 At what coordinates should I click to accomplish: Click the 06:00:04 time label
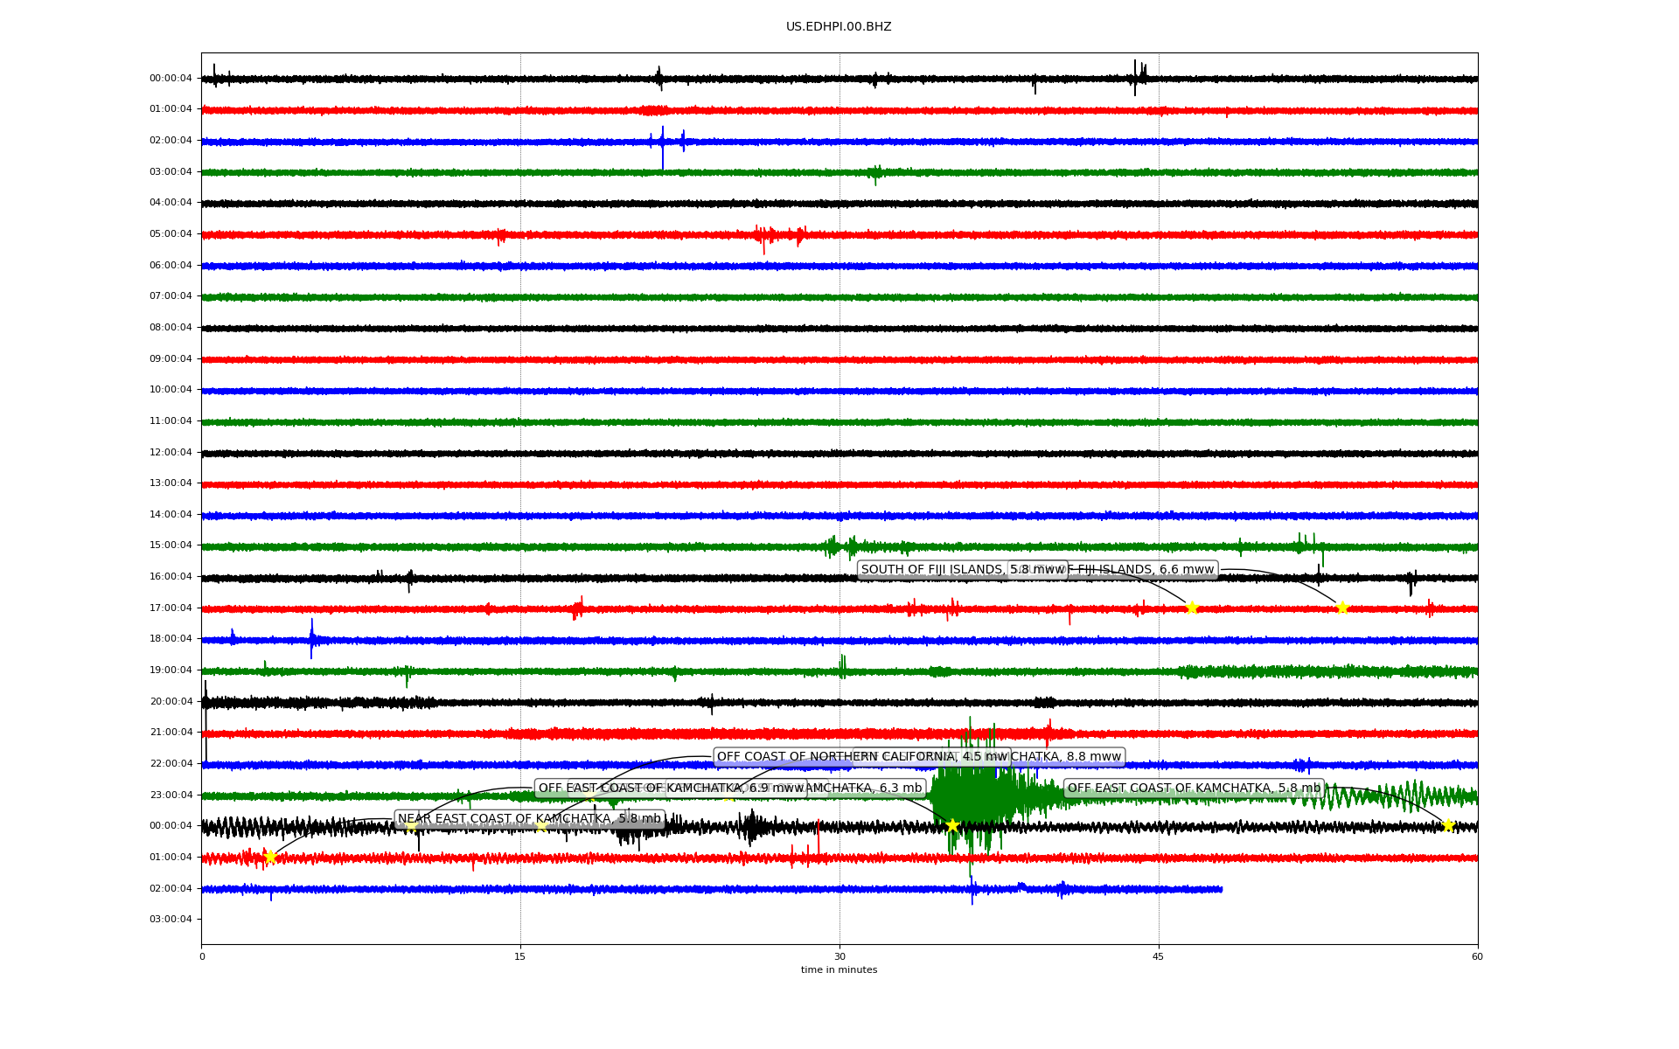[x=171, y=265]
